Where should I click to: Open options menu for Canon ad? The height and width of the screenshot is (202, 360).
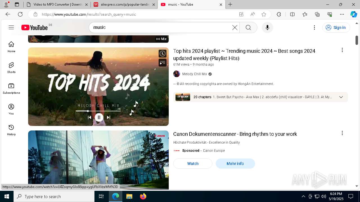pyautogui.click(x=342, y=133)
